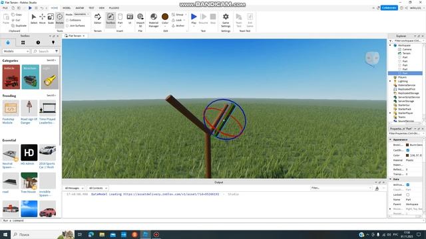Open the All Messages dropdown
The width and height of the screenshot is (426, 239).
point(74,188)
